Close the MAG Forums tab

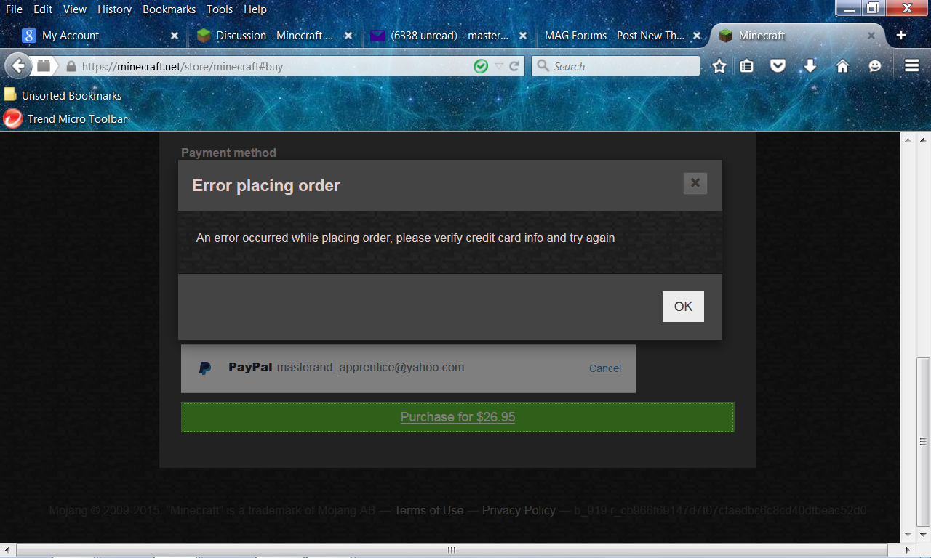click(x=697, y=36)
